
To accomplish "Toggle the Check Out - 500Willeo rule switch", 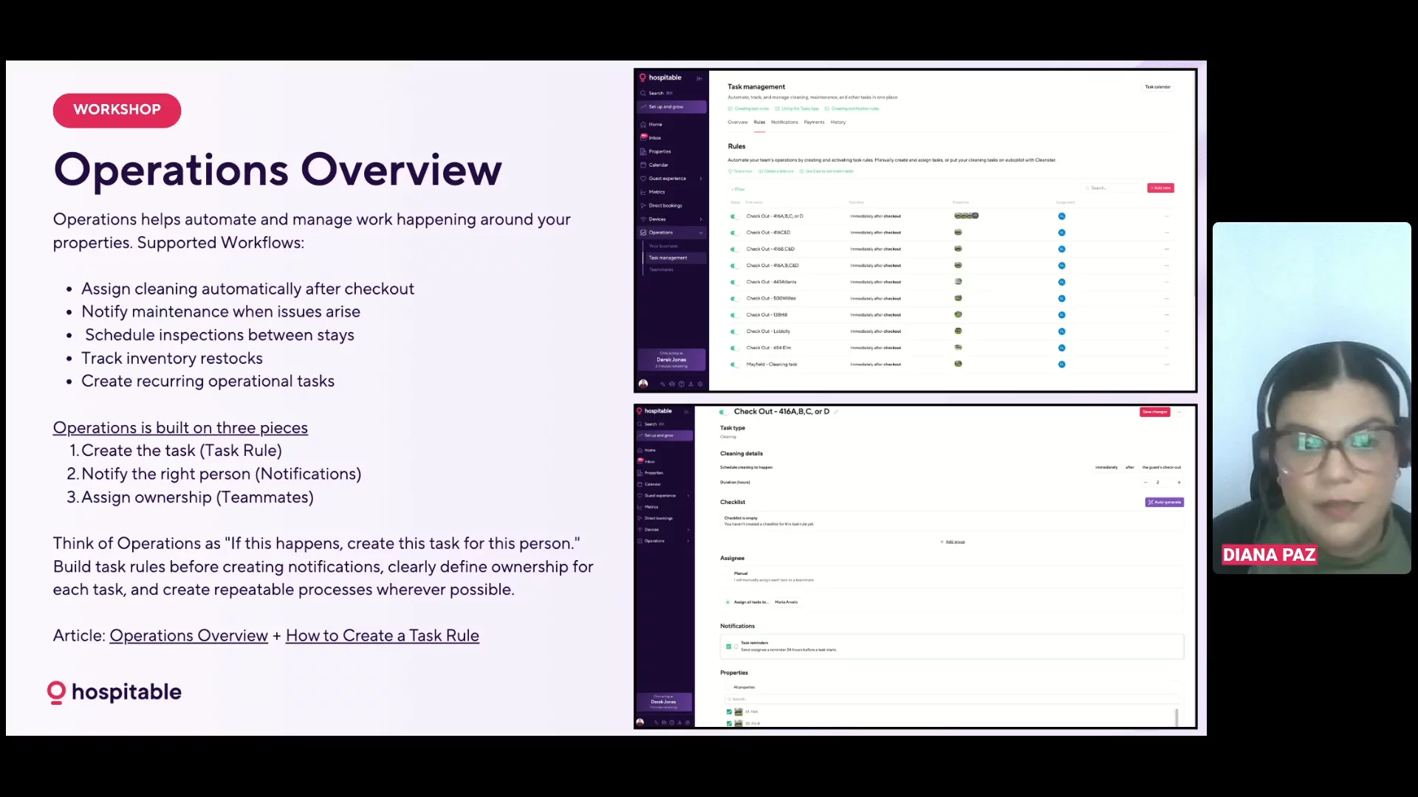I will 733,299.
